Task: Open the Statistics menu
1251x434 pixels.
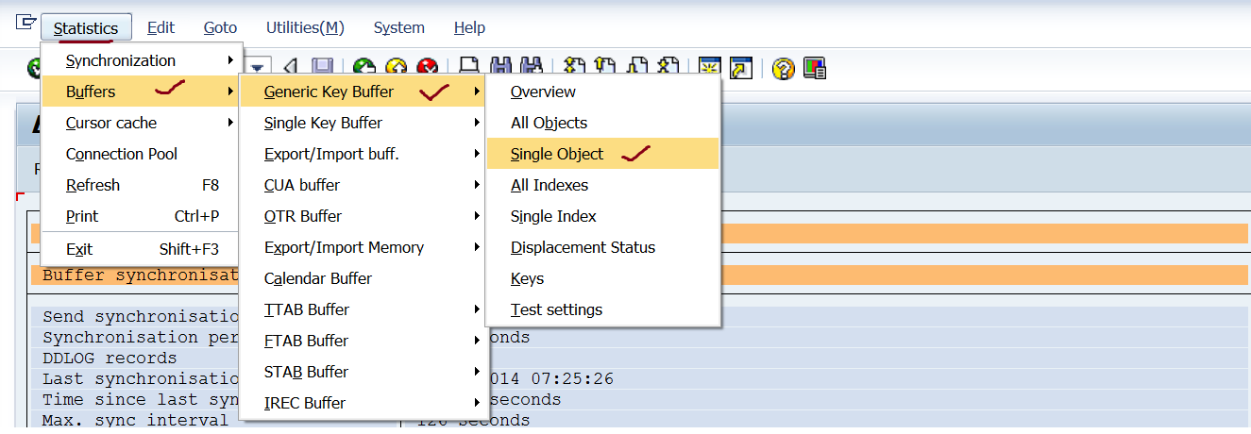Action: 86,27
